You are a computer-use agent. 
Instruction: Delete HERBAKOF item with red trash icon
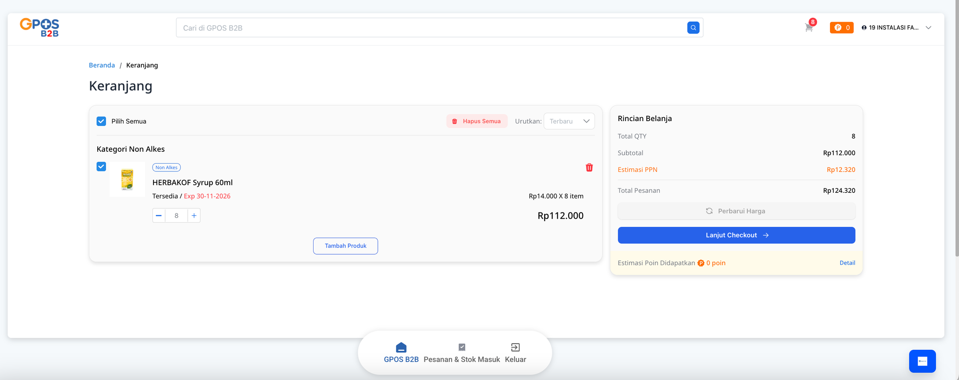pyautogui.click(x=589, y=168)
